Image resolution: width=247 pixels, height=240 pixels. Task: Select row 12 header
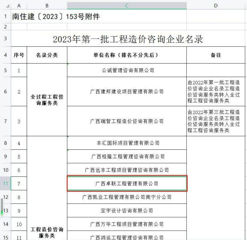coord(5,197)
